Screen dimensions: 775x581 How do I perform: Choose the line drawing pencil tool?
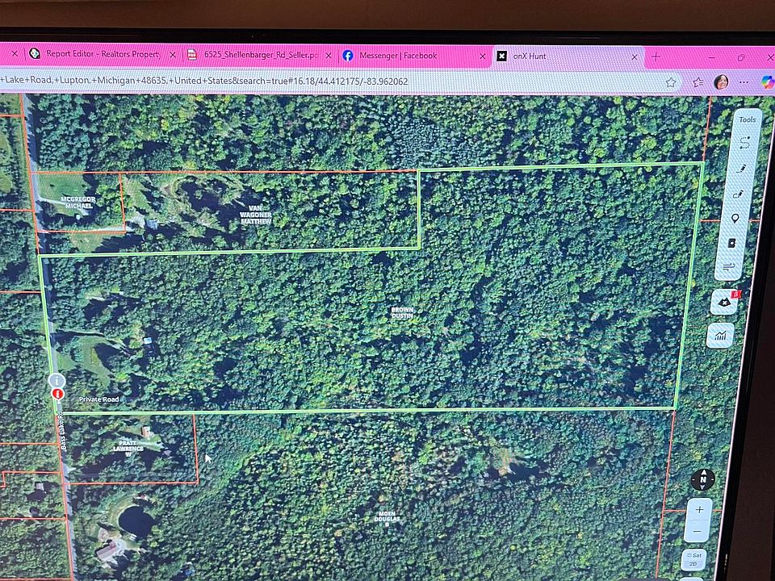tap(742, 168)
